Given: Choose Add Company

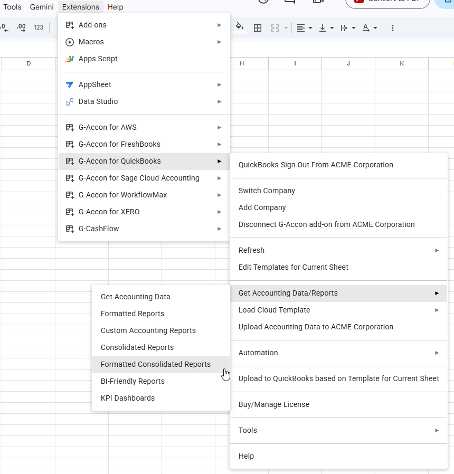Looking at the screenshot, I should pos(338,207).
